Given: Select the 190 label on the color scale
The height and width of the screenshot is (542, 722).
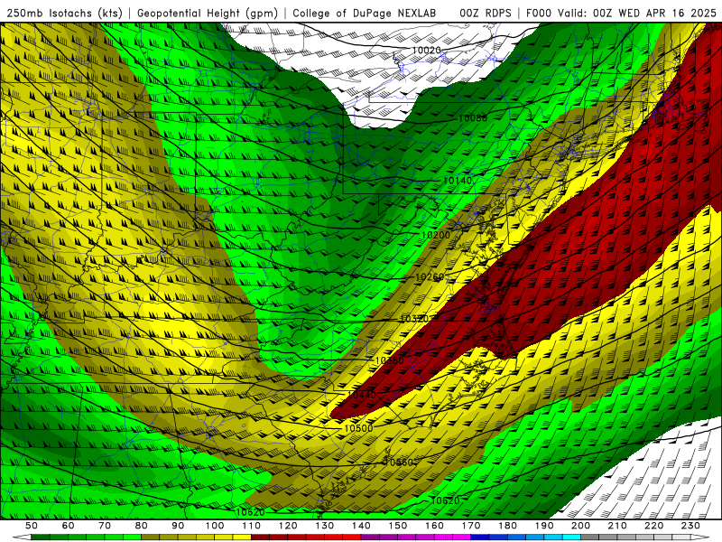Looking at the screenshot, I should (x=544, y=526).
